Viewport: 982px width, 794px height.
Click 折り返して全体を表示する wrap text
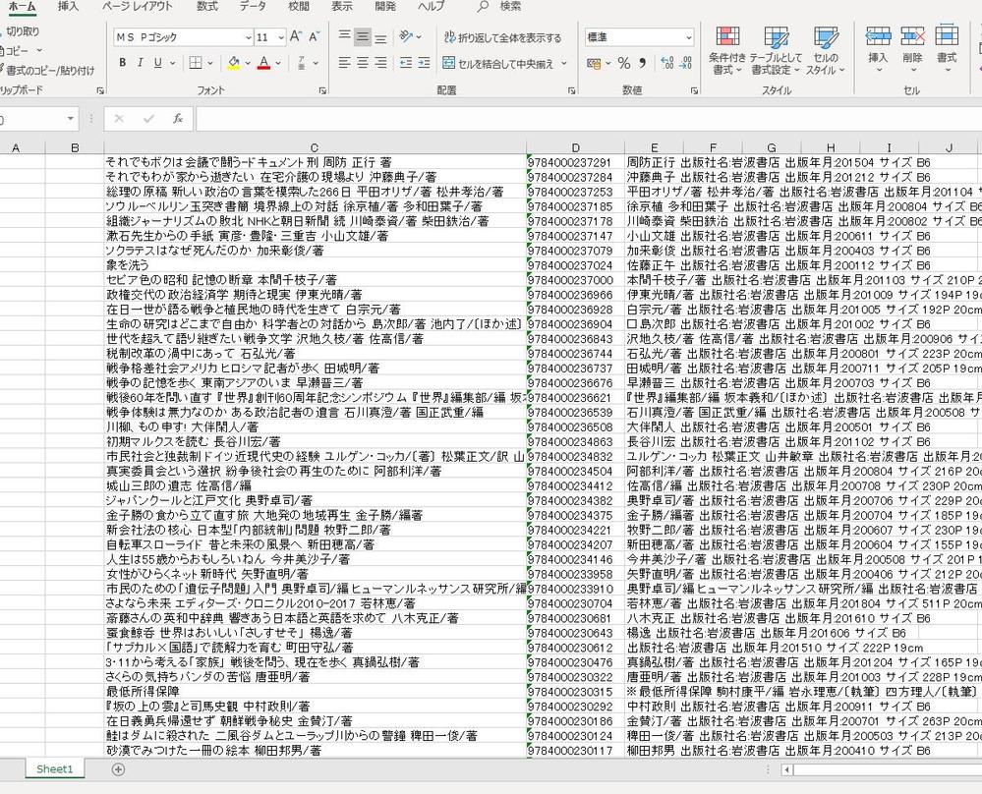(503, 37)
